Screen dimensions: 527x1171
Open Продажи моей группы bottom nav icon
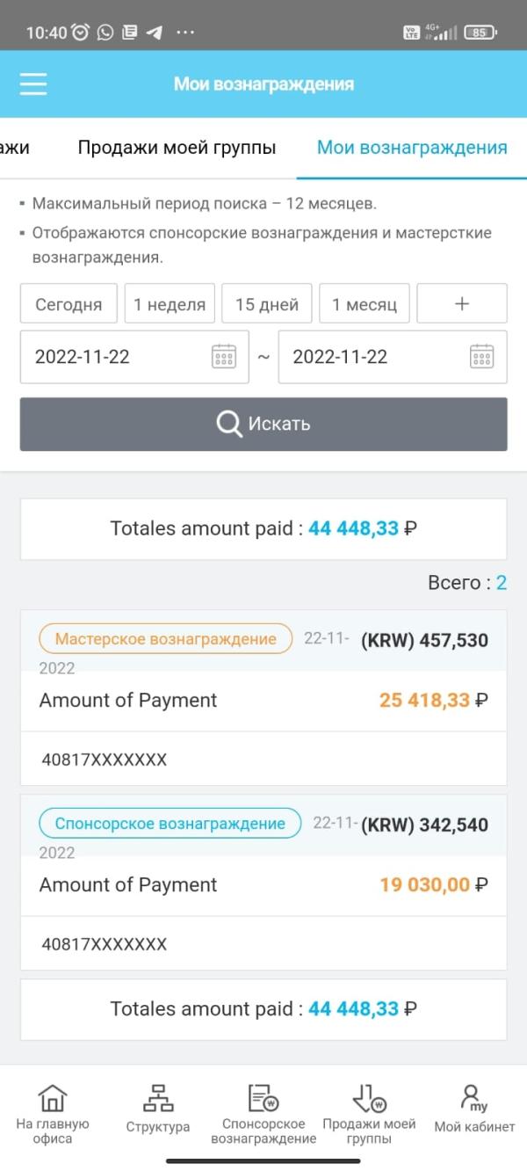pyautogui.click(x=369, y=1098)
